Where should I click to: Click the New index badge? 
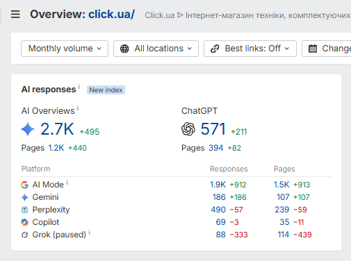click(x=106, y=90)
